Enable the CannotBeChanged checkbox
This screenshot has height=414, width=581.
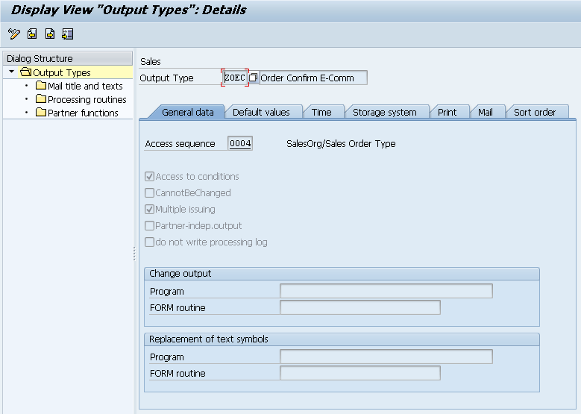coord(150,193)
